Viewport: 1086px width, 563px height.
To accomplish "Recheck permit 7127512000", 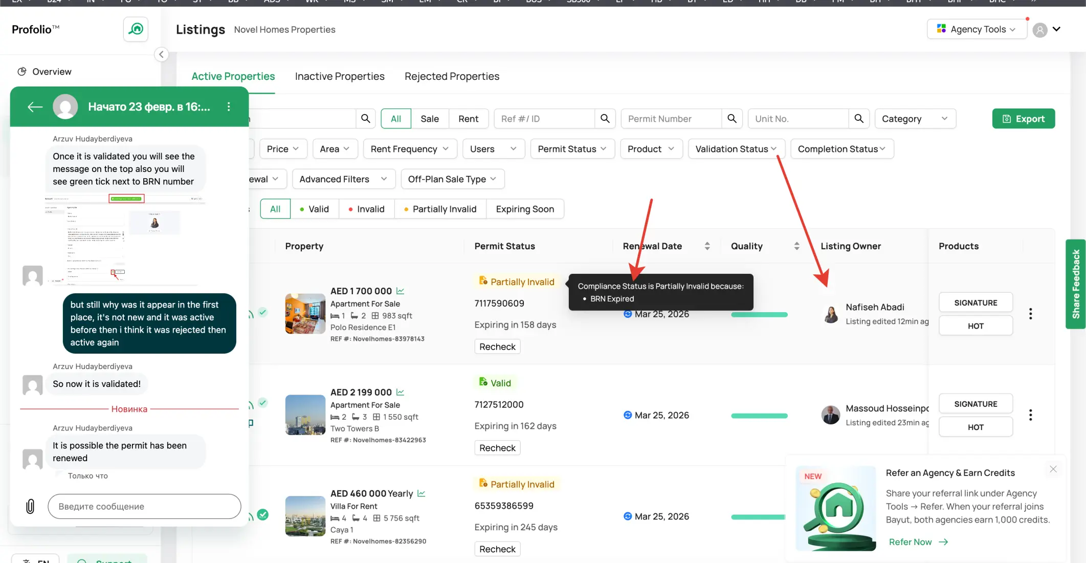I will pos(498,448).
